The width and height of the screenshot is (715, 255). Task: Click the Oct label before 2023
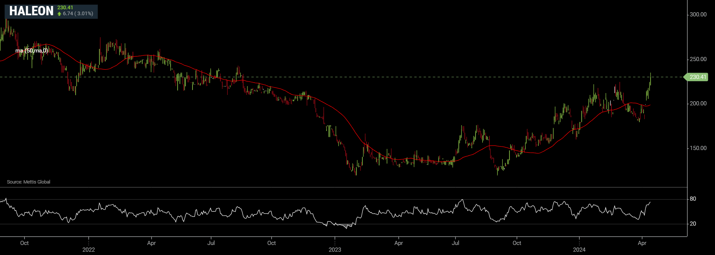click(x=271, y=243)
